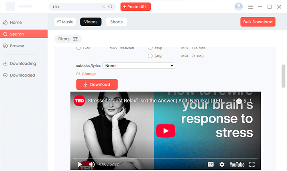
Task: Open the hamburger menu
Action: [250, 7]
